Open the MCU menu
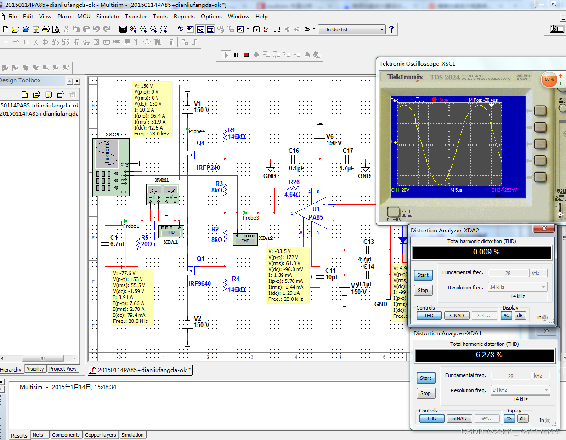The width and height of the screenshot is (566, 440). [84, 16]
